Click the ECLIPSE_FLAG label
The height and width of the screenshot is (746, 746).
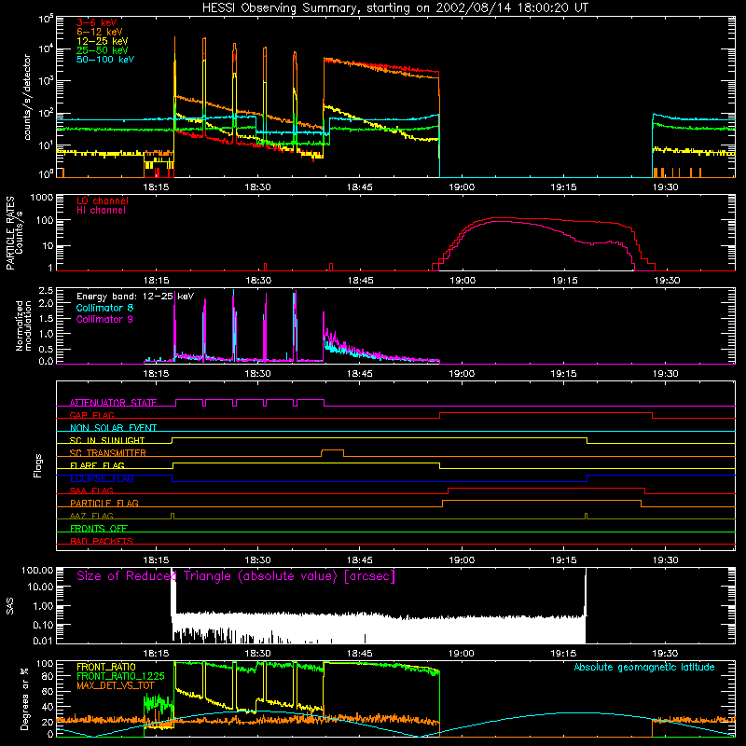click(x=102, y=478)
